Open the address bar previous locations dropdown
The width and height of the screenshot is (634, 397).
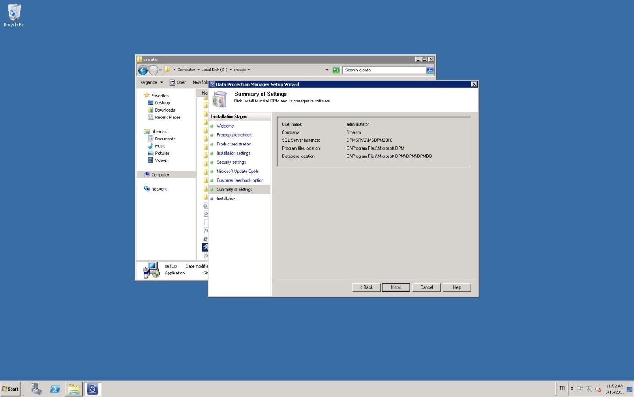327,70
